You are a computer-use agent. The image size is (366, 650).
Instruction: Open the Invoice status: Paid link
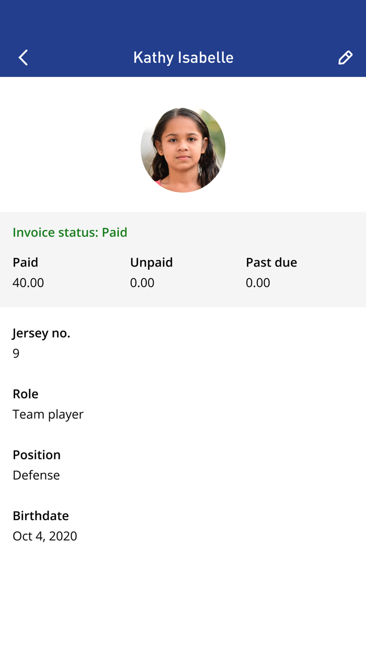[70, 232]
